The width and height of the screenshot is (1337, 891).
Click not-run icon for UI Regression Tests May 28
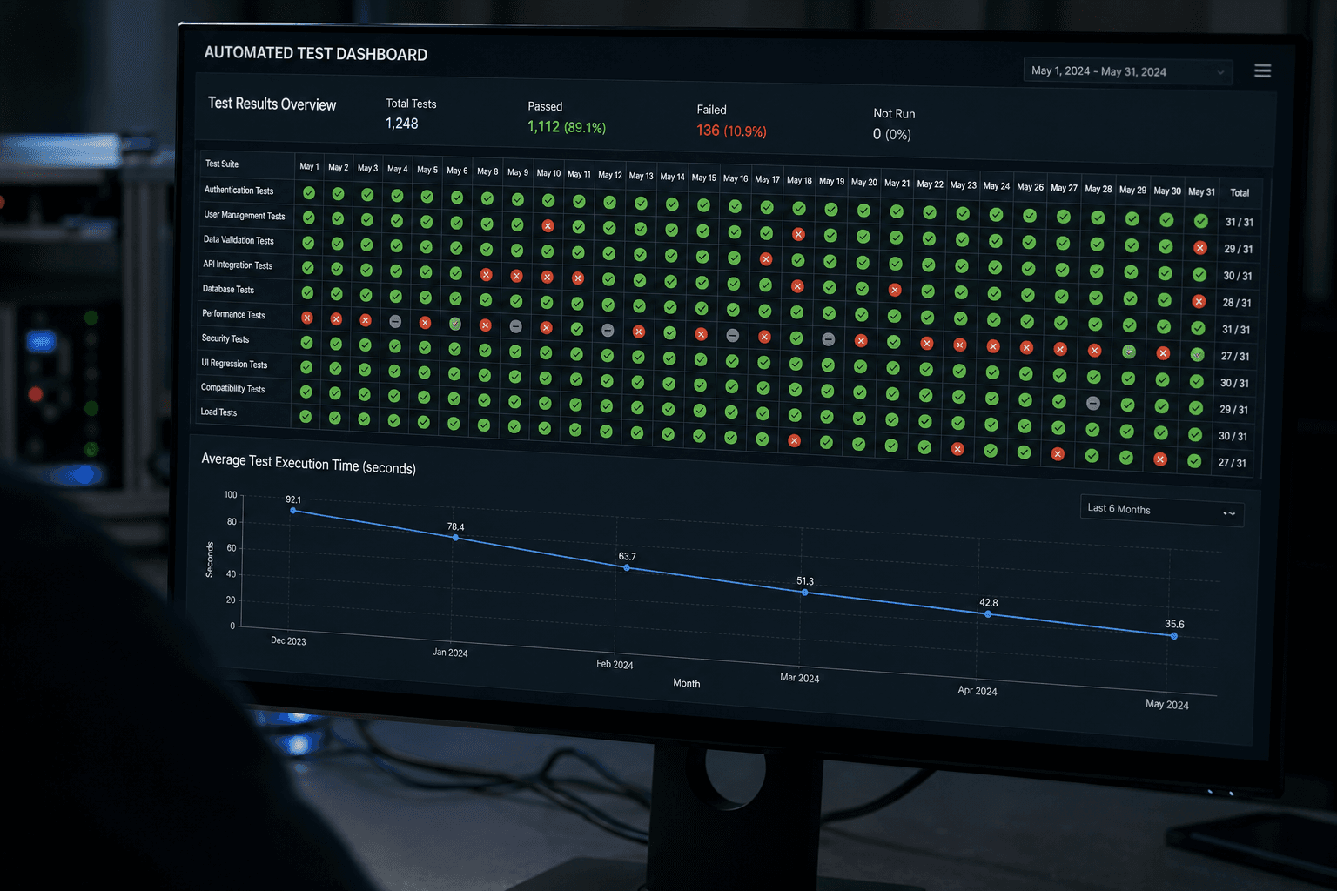[x=1093, y=403]
